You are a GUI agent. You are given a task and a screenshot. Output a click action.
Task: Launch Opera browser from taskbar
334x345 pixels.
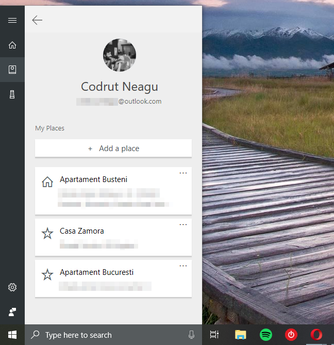(x=316, y=335)
